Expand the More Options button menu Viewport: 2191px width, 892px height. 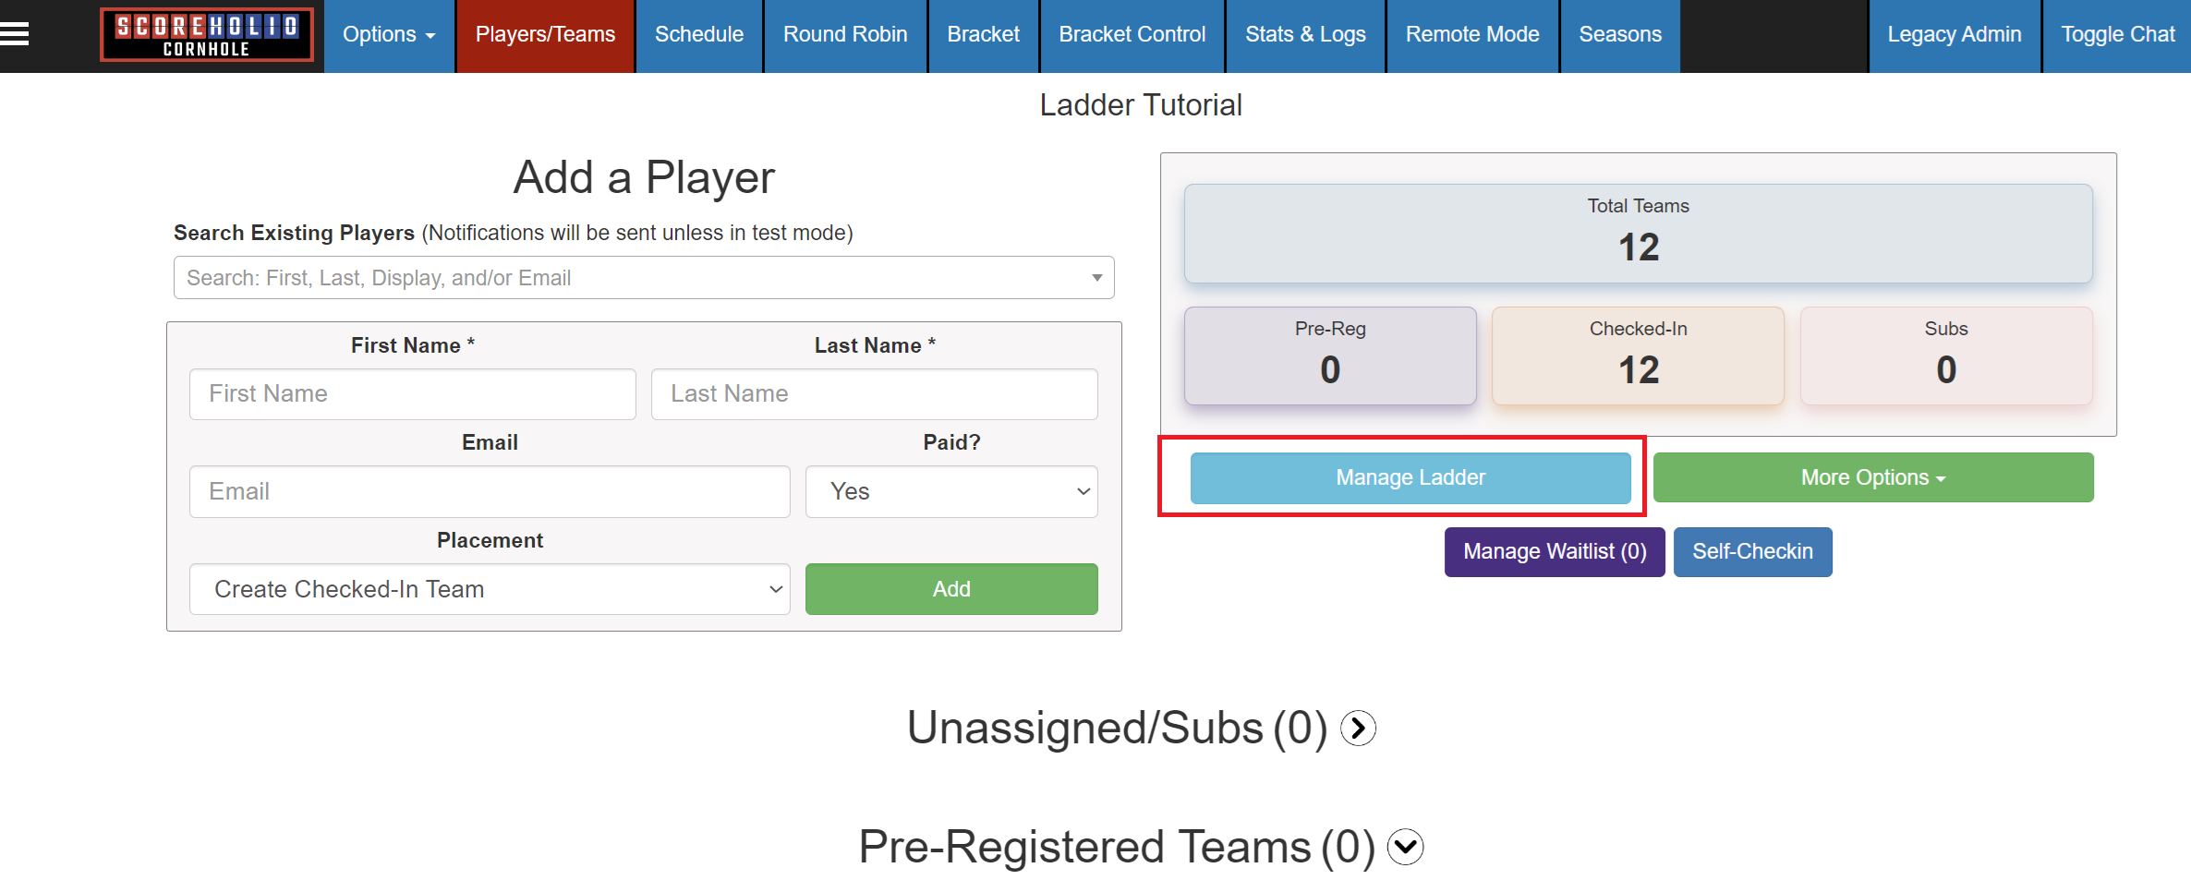click(1872, 477)
